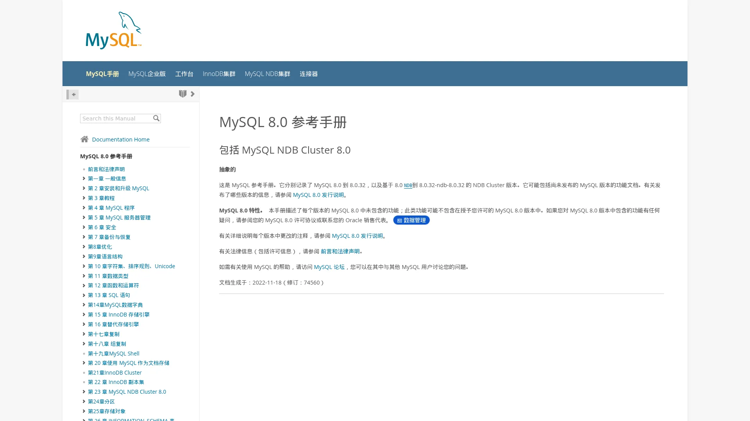Click the open book contents icon
Image resolution: width=750 pixels, height=421 pixels.
(182, 94)
